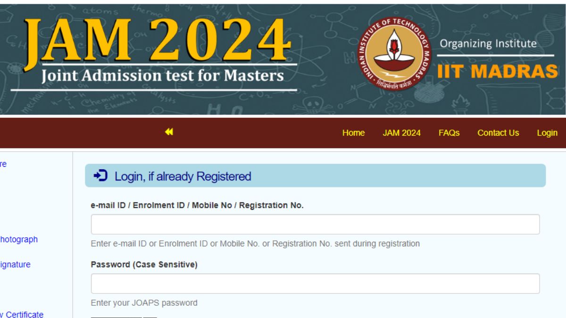Focus the e-mail ID / Enrolment ID field
The height and width of the screenshot is (318, 566).
tap(315, 224)
